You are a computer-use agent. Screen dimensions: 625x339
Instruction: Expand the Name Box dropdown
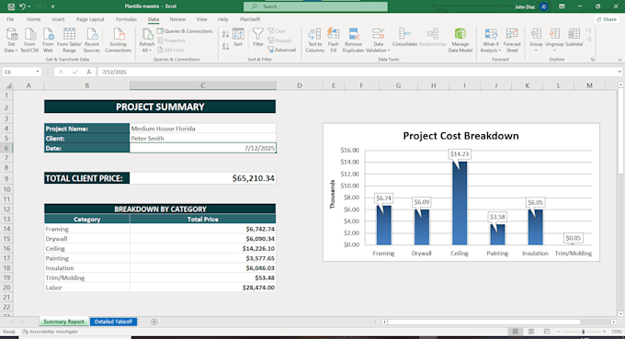coord(38,72)
